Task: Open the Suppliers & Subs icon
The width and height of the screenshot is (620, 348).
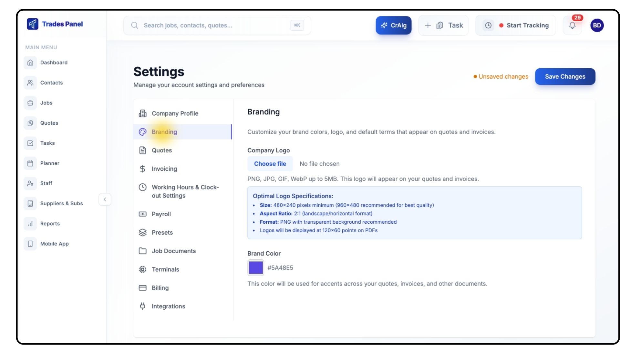Action: pos(30,204)
